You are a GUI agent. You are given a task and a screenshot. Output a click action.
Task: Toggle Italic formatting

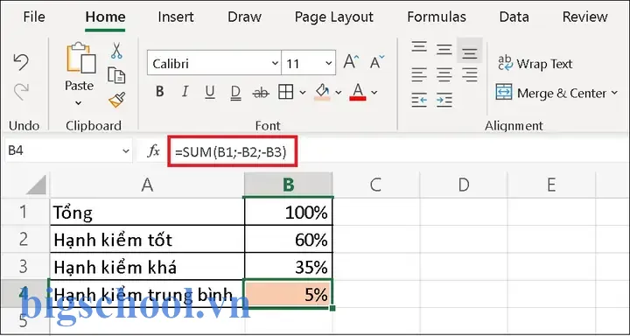click(185, 92)
